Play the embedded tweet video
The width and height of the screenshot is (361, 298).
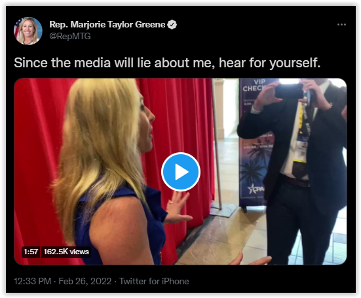(181, 171)
